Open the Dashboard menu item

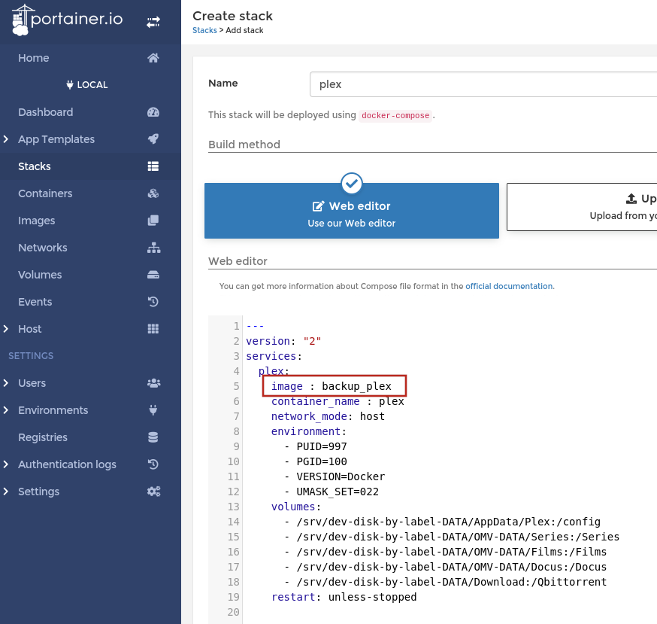coord(90,112)
